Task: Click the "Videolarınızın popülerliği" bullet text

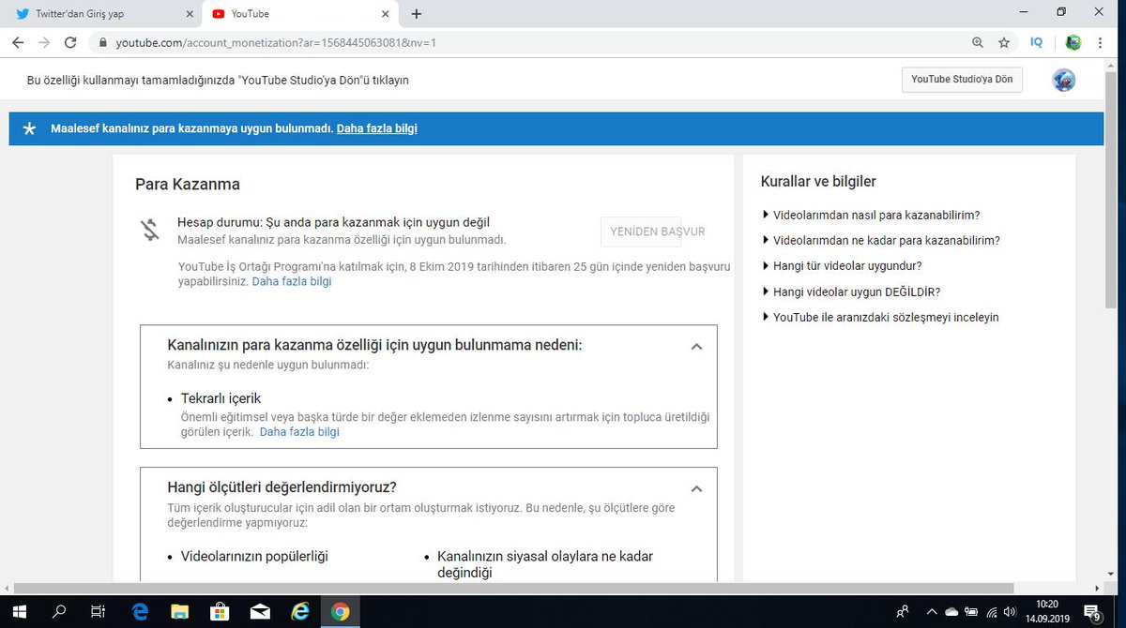Action: pos(254,556)
